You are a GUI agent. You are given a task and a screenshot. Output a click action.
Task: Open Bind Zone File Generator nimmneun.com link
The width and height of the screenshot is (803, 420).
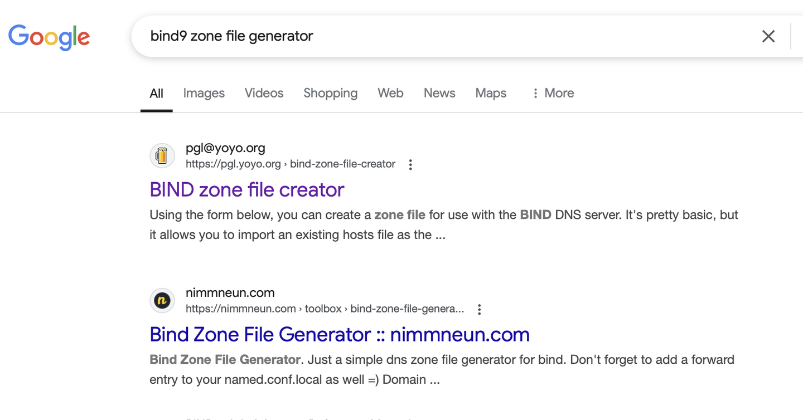[x=339, y=335]
